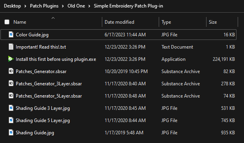Navigate to Old One folder in breadcrumb
Screen dimensions: 244x143
point(76,6)
